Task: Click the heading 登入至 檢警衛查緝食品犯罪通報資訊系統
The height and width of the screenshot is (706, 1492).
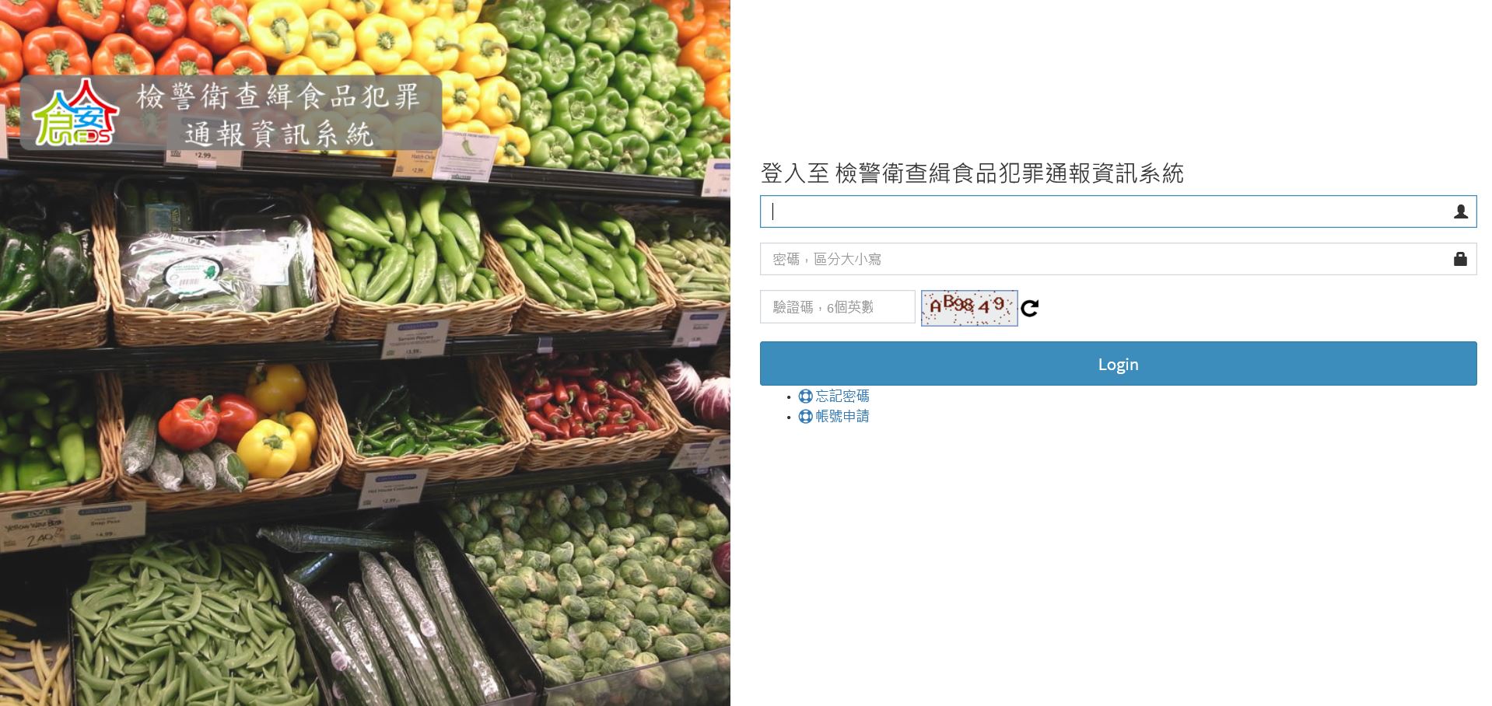Action: 972,173
